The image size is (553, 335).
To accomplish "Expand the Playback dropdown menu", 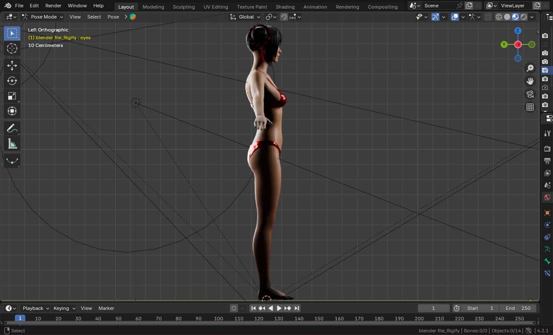I will pyautogui.click(x=36, y=308).
